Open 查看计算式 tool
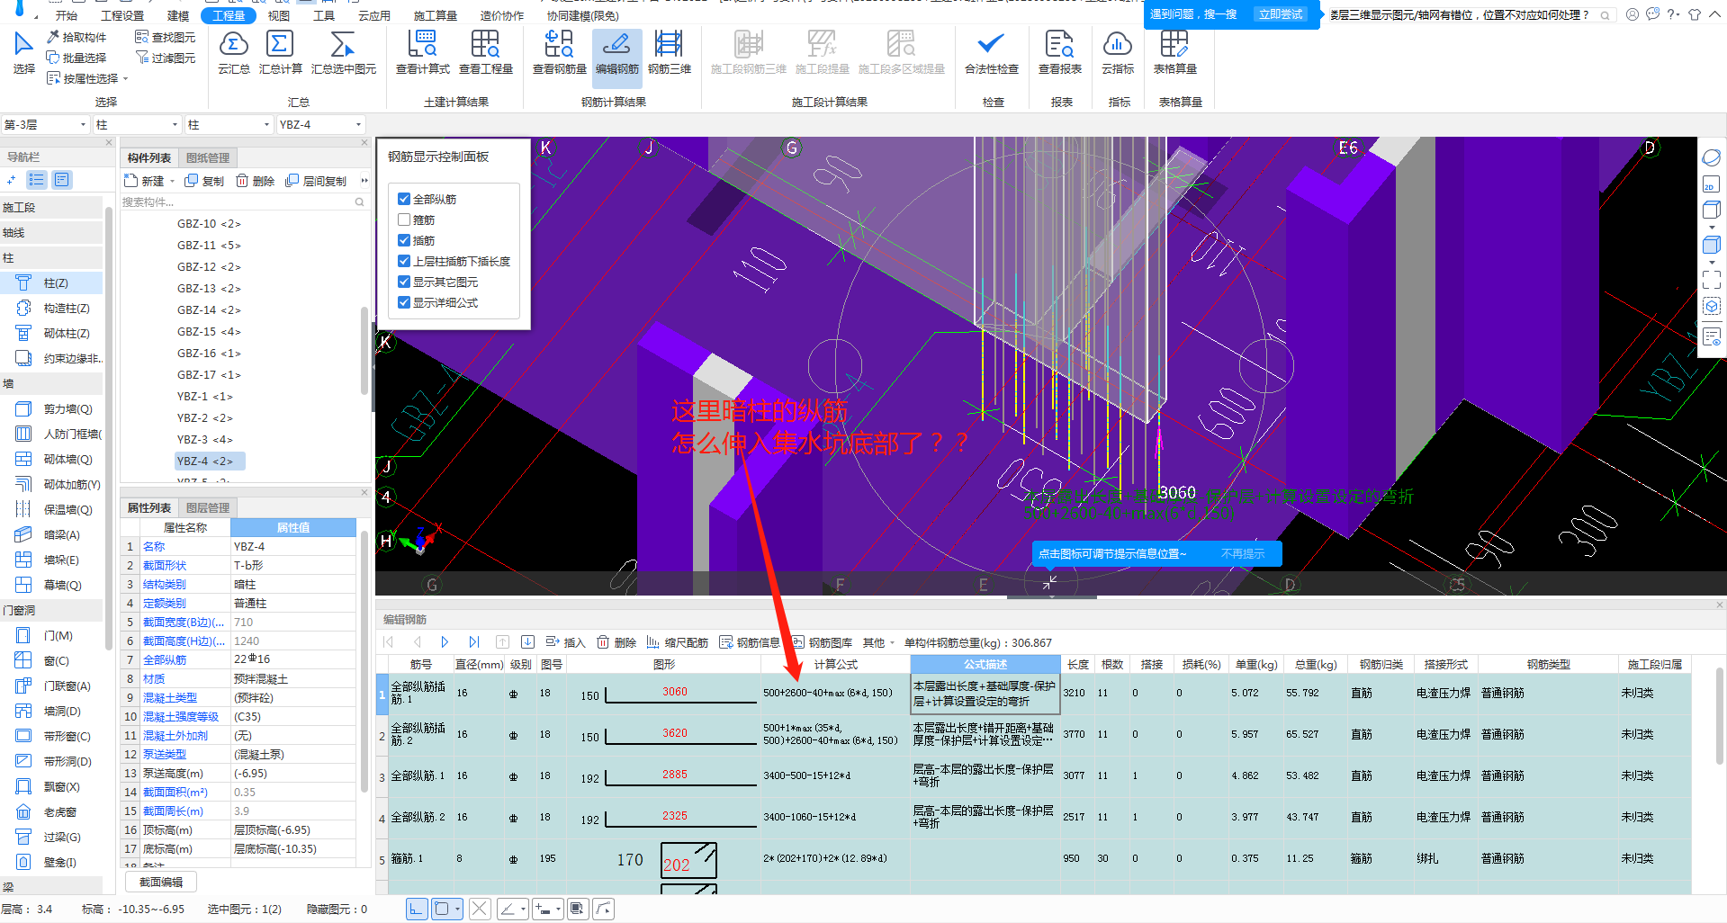The height and width of the screenshot is (923, 1727). click(422, 53)
